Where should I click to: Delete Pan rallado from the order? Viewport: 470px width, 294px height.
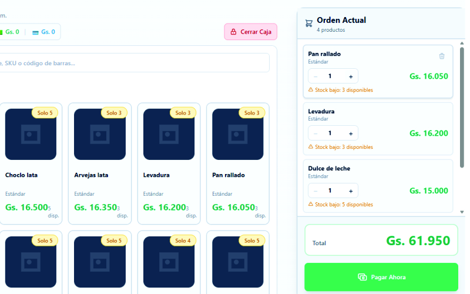click(442, 56)
